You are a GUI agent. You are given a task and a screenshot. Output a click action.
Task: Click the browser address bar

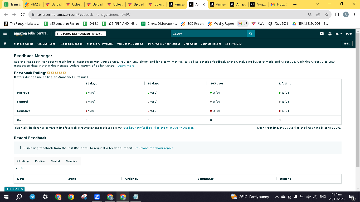[169, 14]
